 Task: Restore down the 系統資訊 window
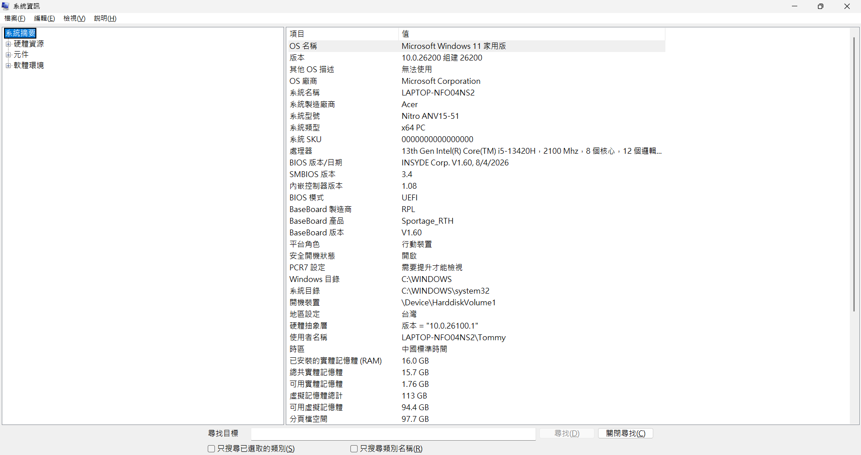tap(821, 6)
